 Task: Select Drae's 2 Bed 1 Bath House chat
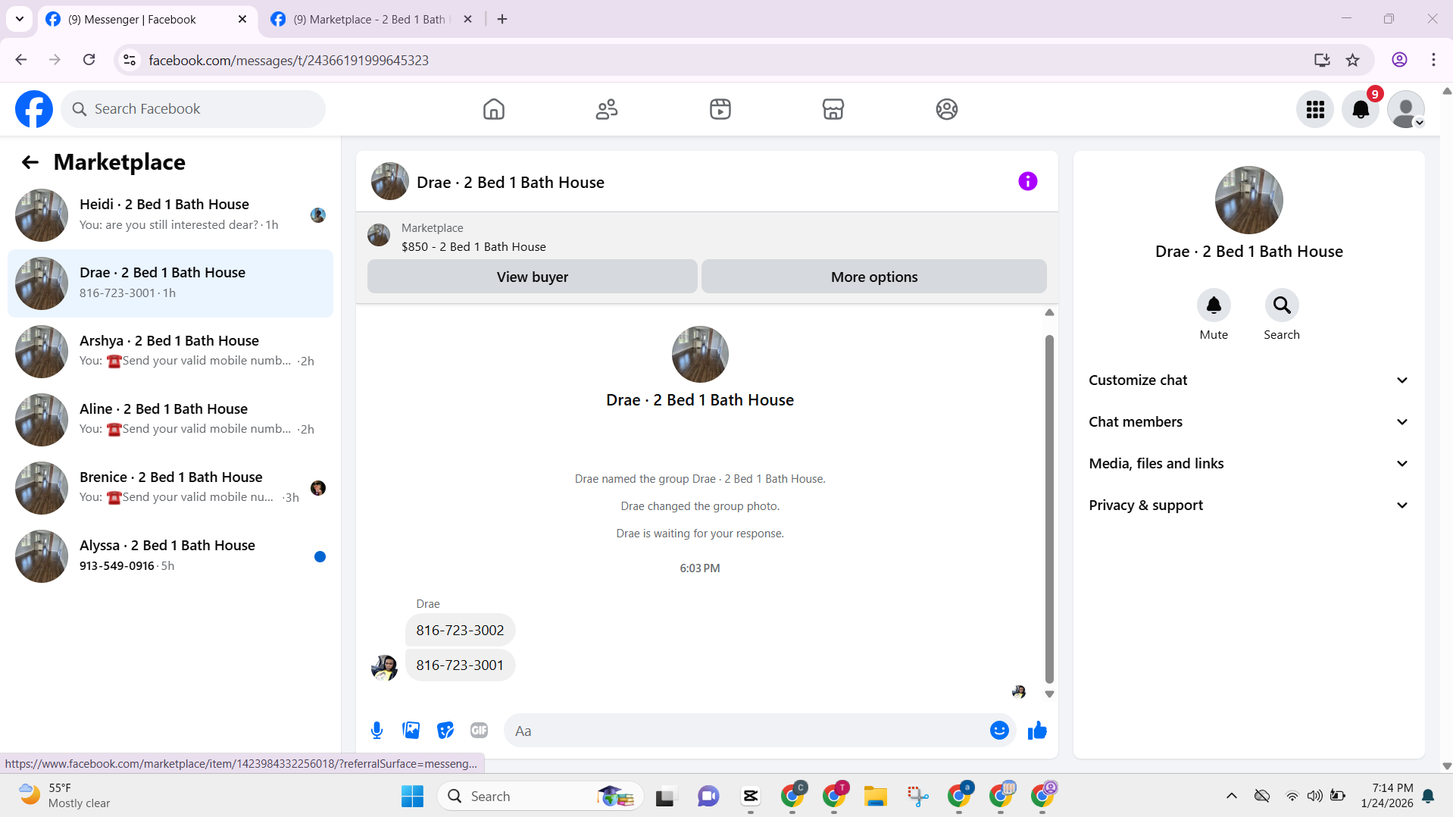pyautogui.click(x=170, y=283)
